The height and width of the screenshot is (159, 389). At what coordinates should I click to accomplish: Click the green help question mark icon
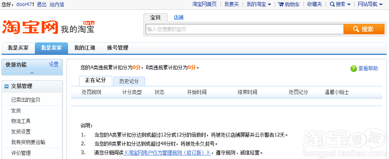353,69
